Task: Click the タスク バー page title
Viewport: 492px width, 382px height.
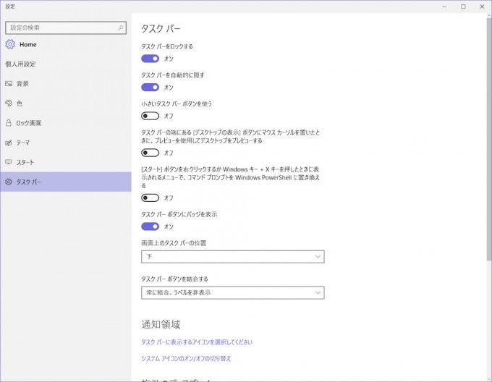Action: coord(161,29)
